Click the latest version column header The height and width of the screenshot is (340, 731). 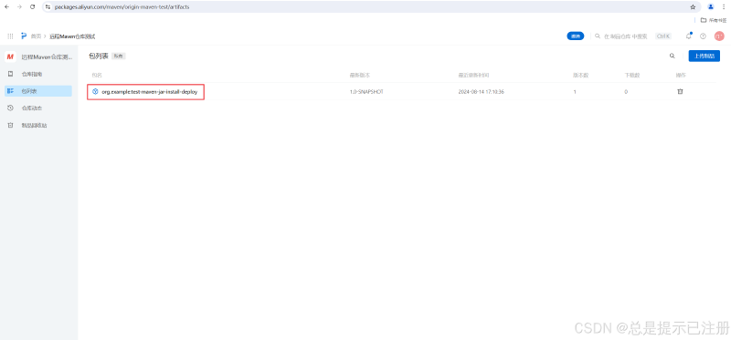[x=360, y=75]
